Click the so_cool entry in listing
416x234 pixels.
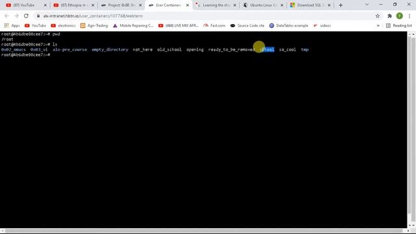[x=287, y=49]
